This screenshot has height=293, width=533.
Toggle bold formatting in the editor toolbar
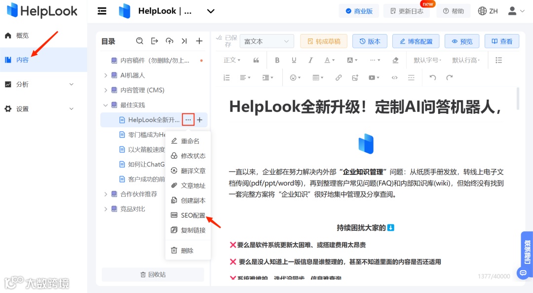277,60
